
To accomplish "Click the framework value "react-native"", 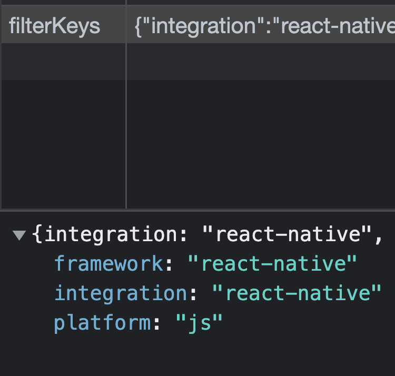I will click(273, 264).
